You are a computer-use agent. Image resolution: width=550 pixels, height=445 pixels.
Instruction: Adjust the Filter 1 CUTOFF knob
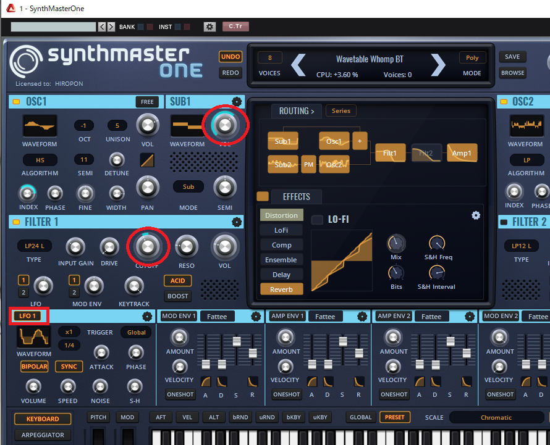click(x=148, y=246)
